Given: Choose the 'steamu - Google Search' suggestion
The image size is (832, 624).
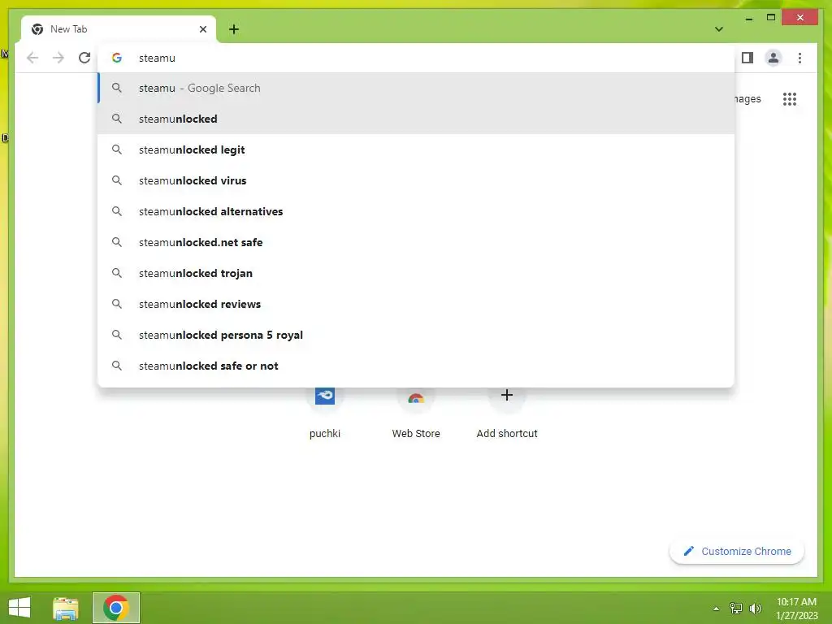Looking at the screenshot, I should tap(416, 88).
